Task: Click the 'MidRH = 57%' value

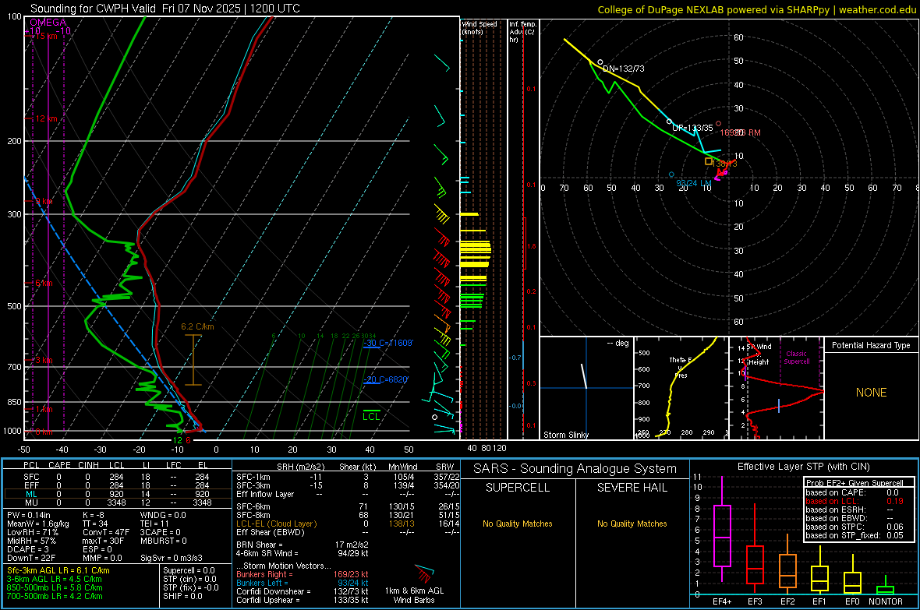Action: click(x=32, y=541)
